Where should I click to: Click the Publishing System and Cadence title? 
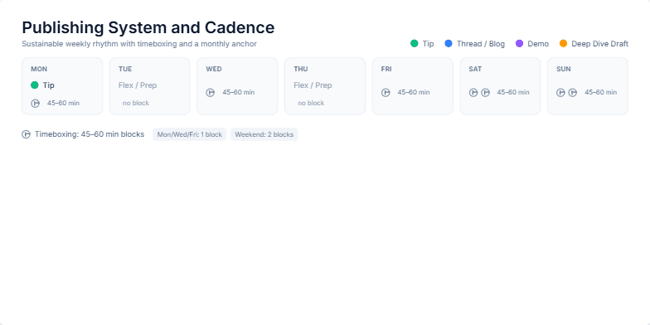point(148,27)
